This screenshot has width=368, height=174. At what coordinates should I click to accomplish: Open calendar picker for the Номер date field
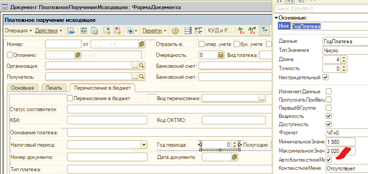(141, 44)
